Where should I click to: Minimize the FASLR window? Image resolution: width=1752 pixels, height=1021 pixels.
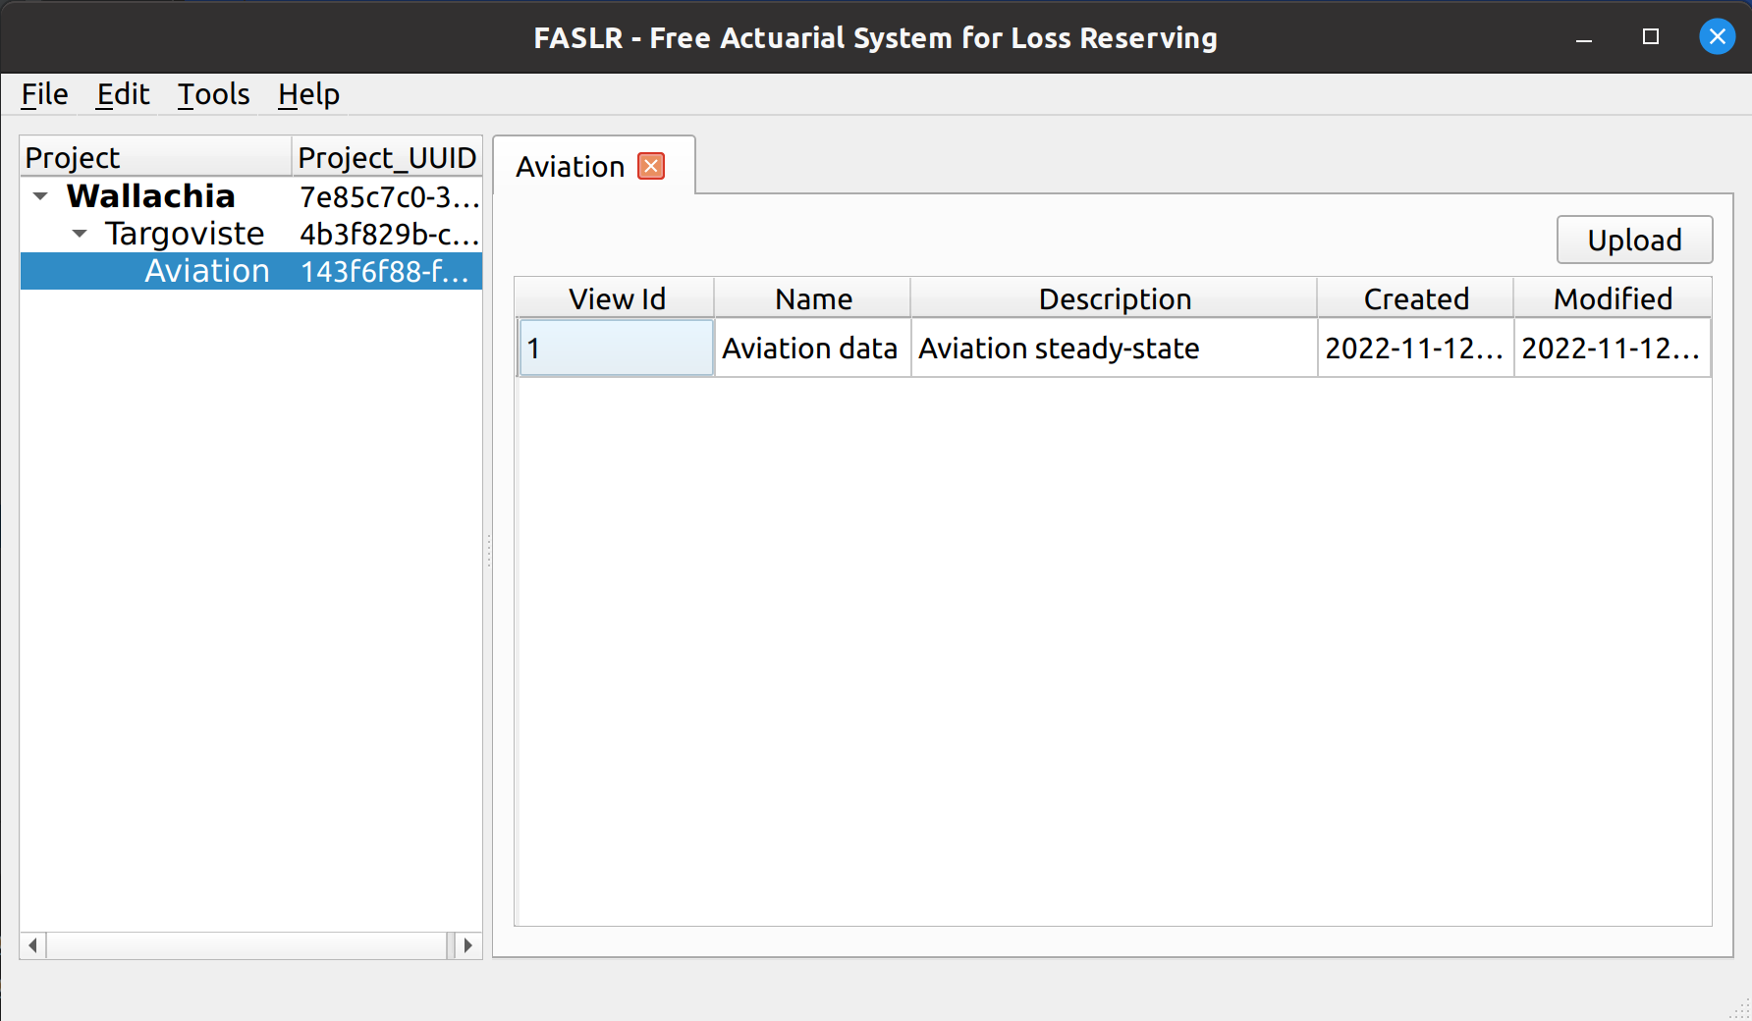click(1583, 37)
